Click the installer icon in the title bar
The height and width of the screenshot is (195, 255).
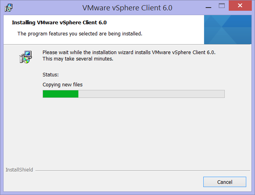point(8,8)
